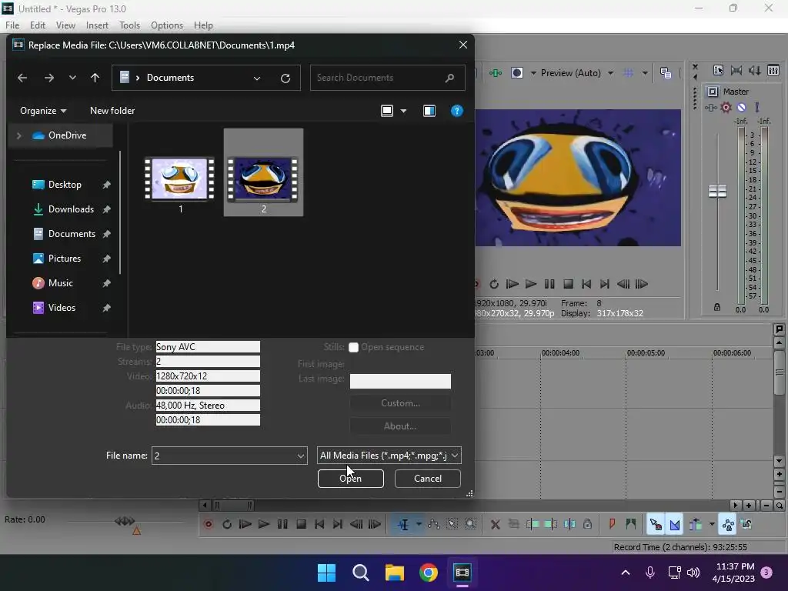Toggle Lock Envelopes to Events
Viewport: 788px width, 591px height.
[x=728, y=524]
